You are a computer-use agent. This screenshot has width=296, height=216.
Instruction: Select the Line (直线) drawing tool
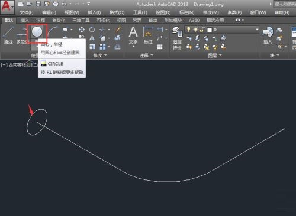click(x=8, y=35)
